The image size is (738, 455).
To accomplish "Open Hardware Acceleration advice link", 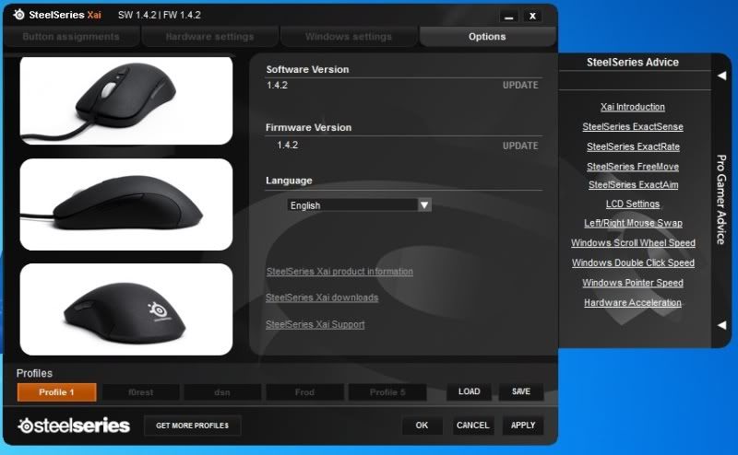I will click(633, 303).
